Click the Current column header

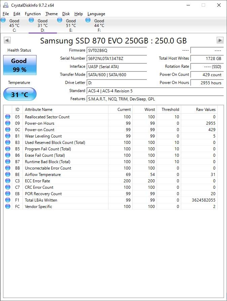120,110
